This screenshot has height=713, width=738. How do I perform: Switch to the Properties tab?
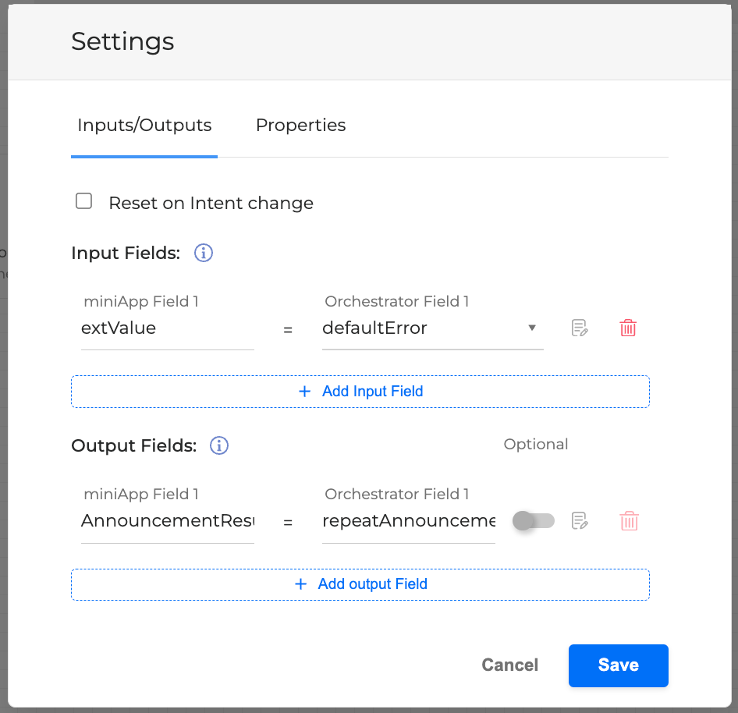click(300, 125)
